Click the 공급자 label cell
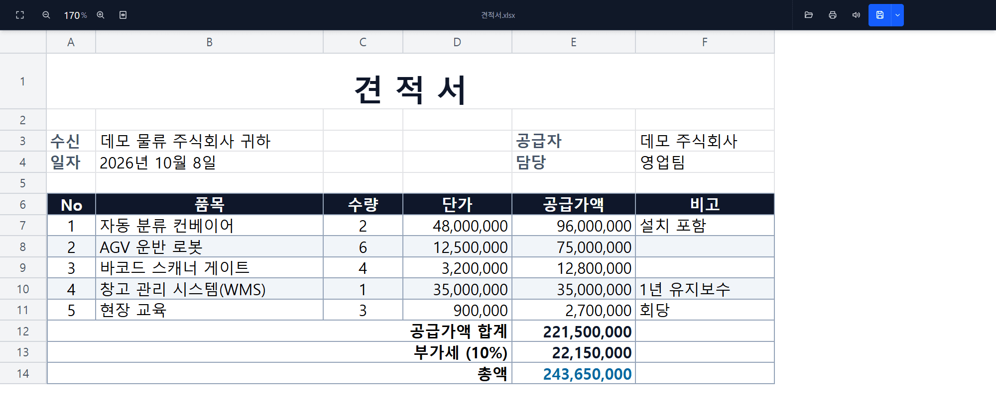 574,141
